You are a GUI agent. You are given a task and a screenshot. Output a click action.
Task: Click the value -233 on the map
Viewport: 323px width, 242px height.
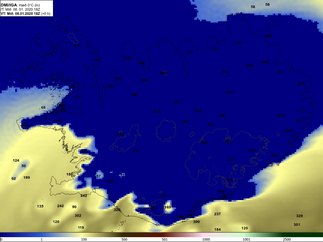pyautogui.click(x=163, y=195)
